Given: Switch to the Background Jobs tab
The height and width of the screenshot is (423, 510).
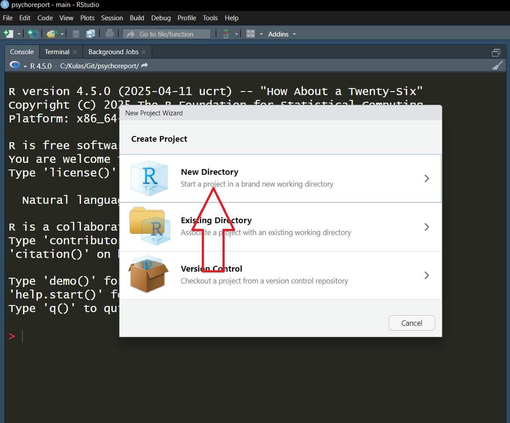Looking at the screenshot, I should point(113,52).
